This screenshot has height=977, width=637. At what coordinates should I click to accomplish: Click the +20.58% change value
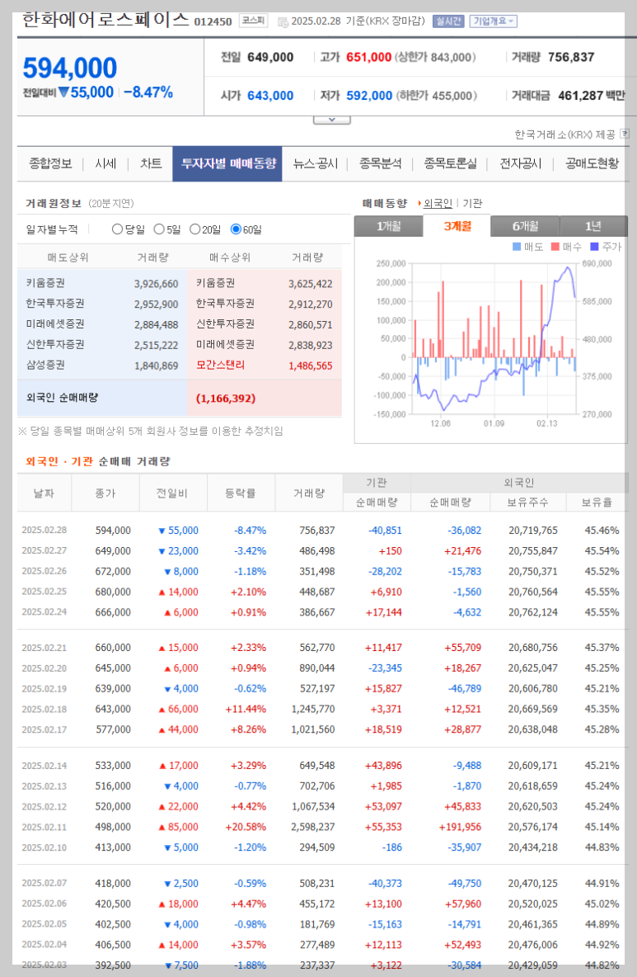click(246, 827)
